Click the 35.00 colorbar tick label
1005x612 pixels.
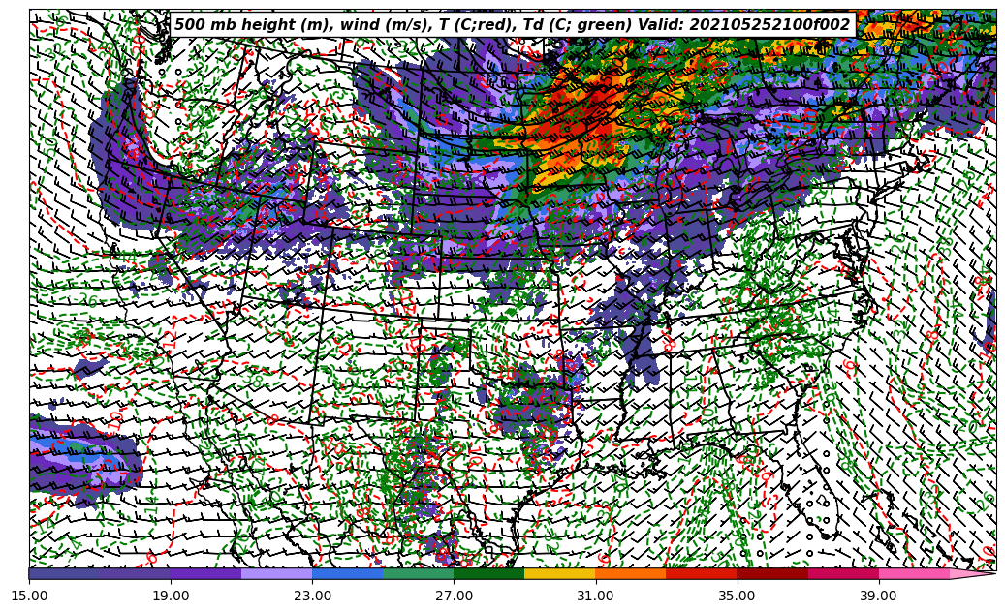(x=737, y=596)
